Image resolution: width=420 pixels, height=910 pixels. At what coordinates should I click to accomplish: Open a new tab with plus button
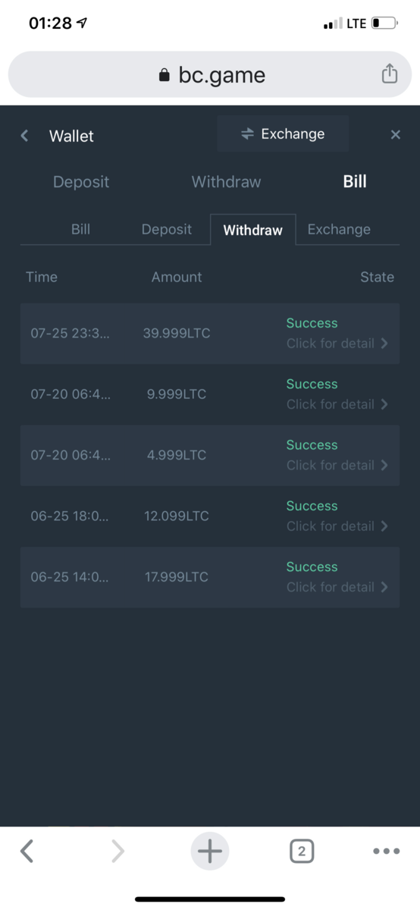(209, 852)
